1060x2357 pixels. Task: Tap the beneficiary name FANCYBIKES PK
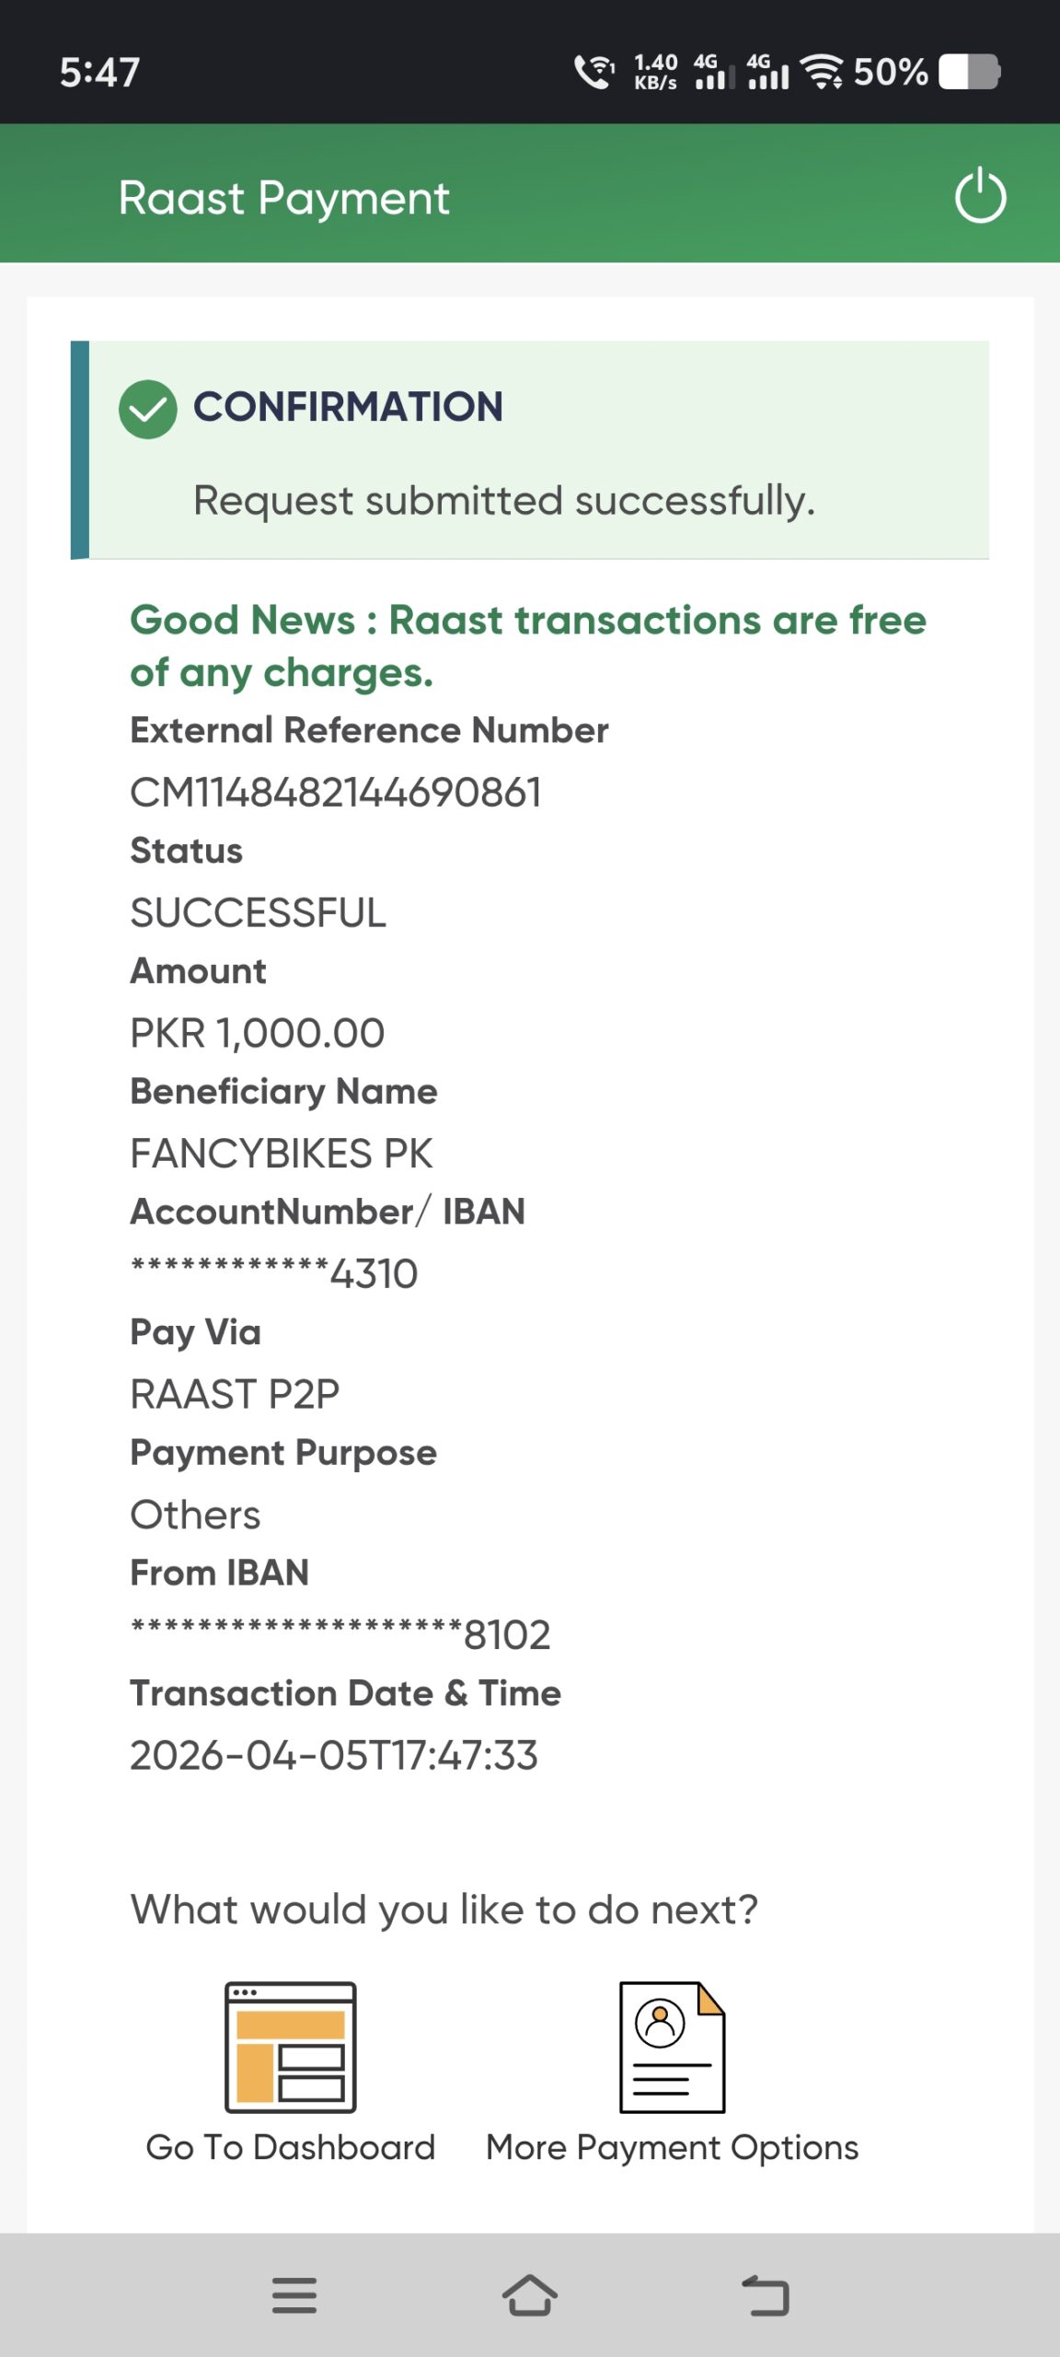click(282, 1154)
